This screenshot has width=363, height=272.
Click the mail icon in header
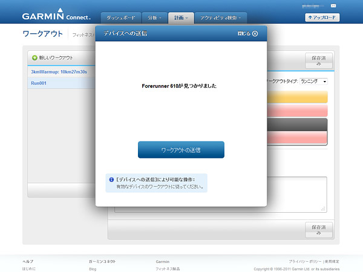click(333, 6)
